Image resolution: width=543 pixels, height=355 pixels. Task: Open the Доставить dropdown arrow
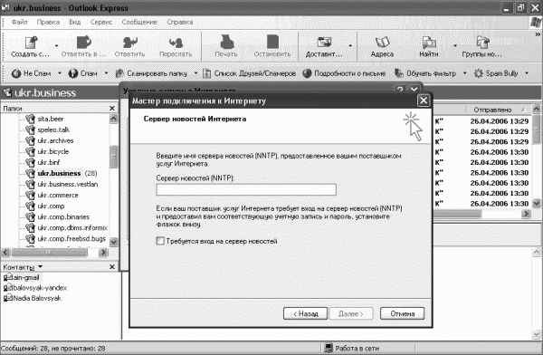350,45
